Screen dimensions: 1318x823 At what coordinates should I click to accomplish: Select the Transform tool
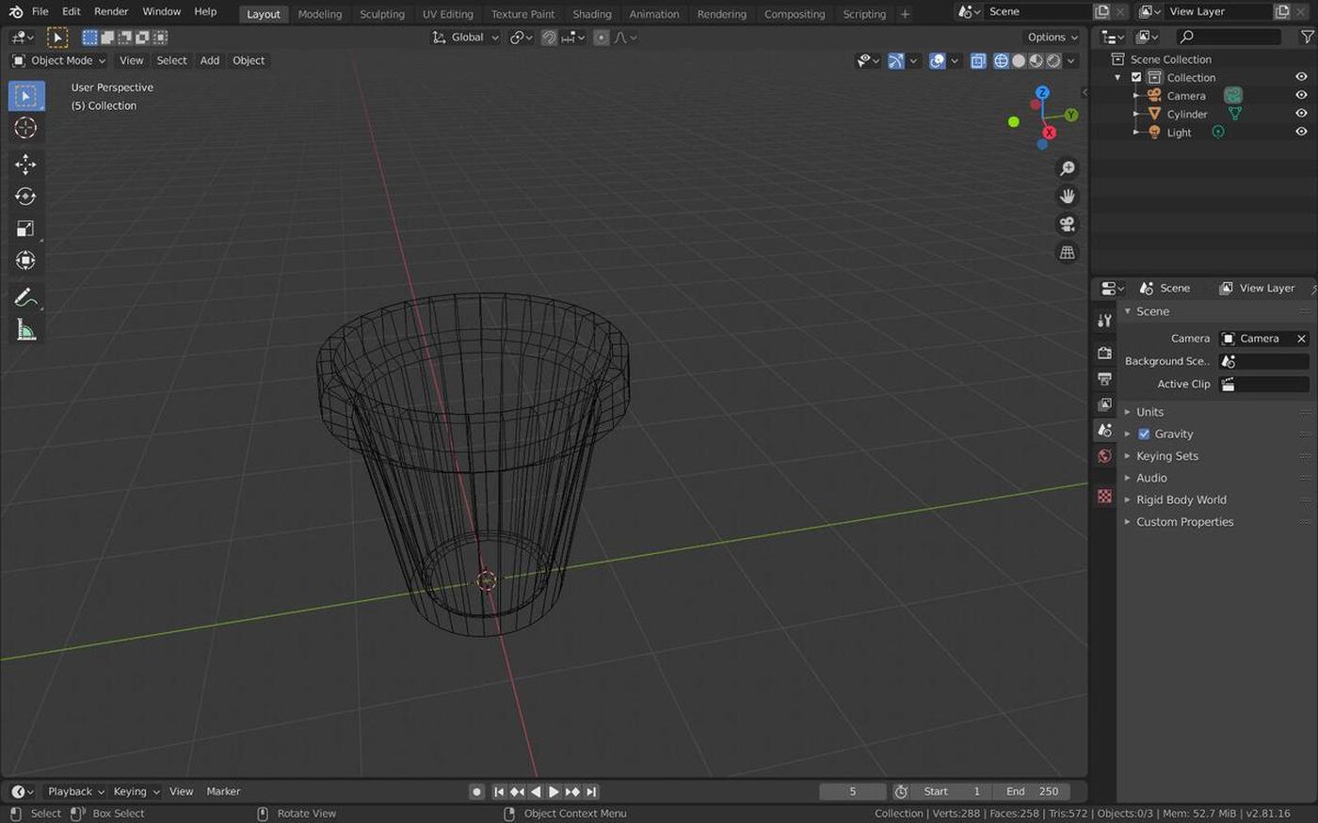click(x=26, y=261)
